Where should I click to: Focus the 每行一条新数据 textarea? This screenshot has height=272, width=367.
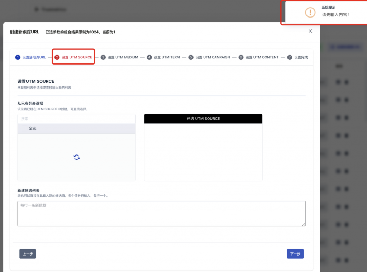coord(162,214)
